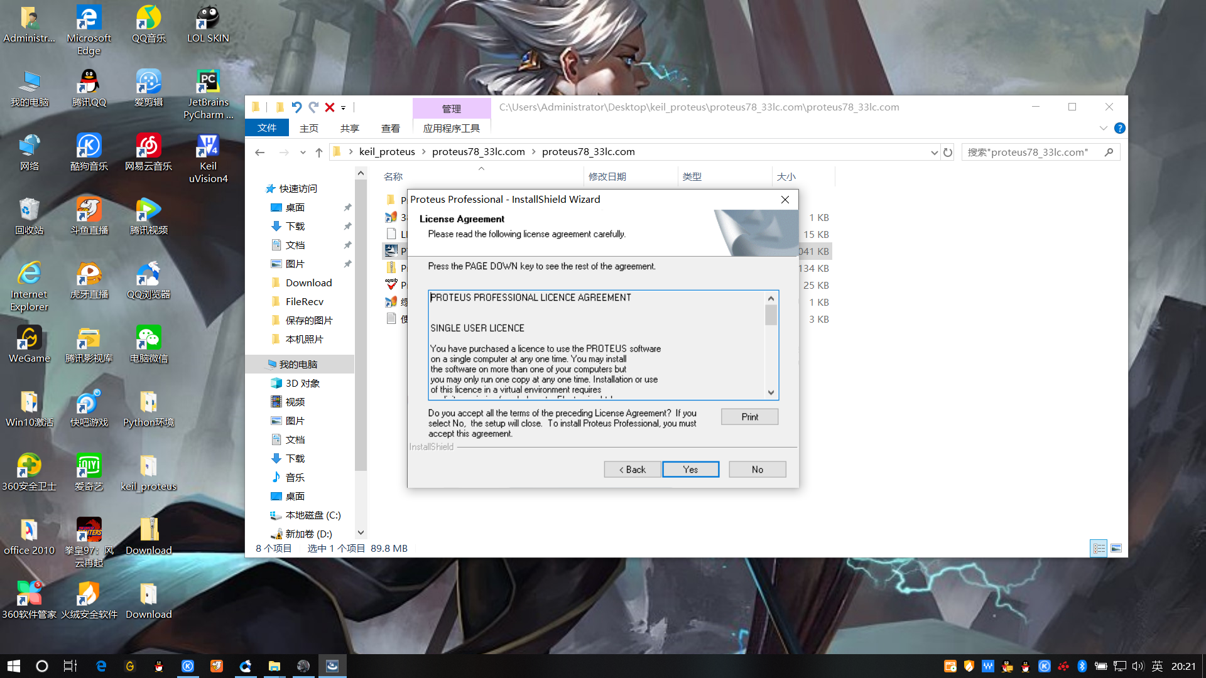Click the Print button
Viewport: 1206px width, 678px height.
point(749,417)
